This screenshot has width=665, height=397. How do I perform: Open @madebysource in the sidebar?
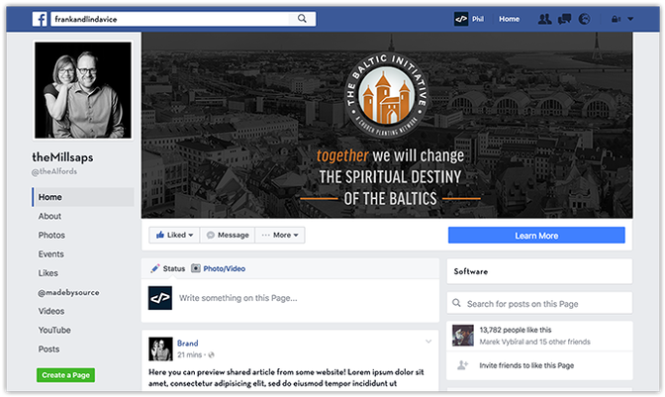tap(68, 292)
